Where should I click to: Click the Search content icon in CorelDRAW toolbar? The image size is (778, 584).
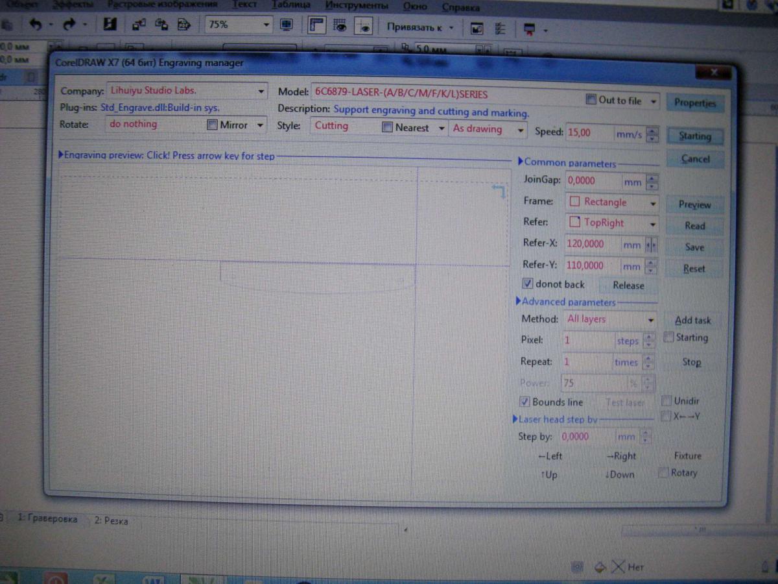coord(110,25)
